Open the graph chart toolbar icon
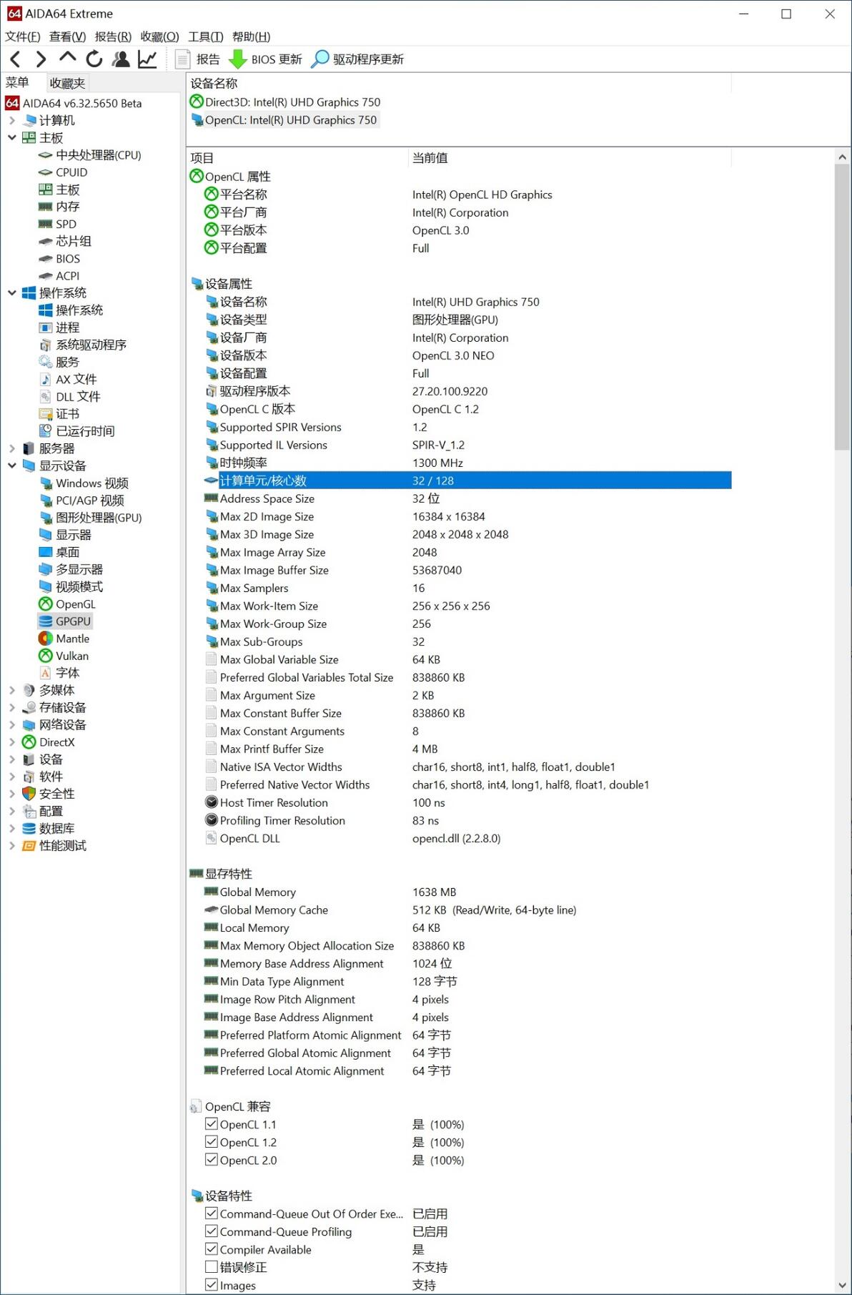The height and width of the screenshot is (1295, 852). click(x=147, y=59)
